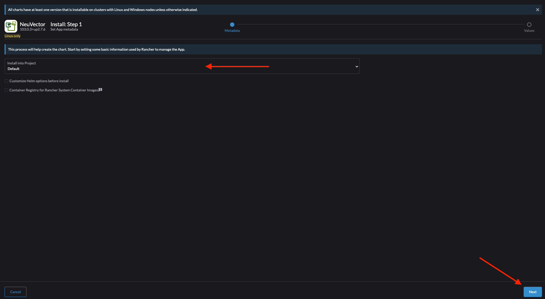Click the Next button
Screen dimensions: 545x299
pos(533,292)
